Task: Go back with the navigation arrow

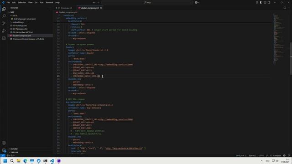Action: coord(94,2)
